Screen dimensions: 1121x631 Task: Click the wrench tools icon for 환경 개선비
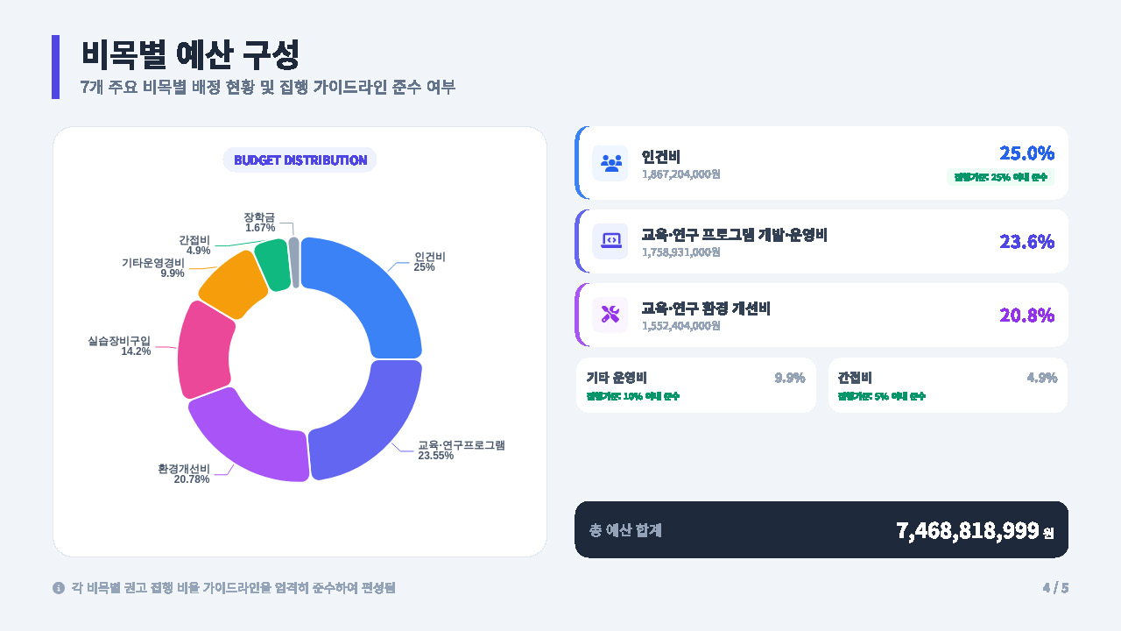pyautogui.click(x=610, y=315)
